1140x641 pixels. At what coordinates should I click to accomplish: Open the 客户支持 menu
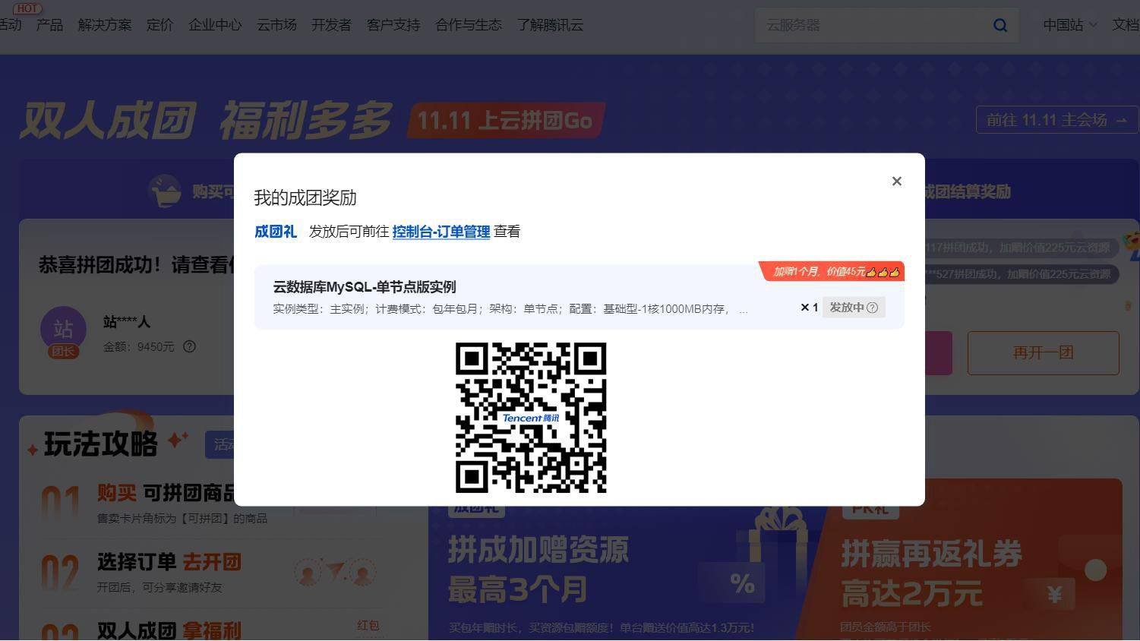[x=393, y=25]
